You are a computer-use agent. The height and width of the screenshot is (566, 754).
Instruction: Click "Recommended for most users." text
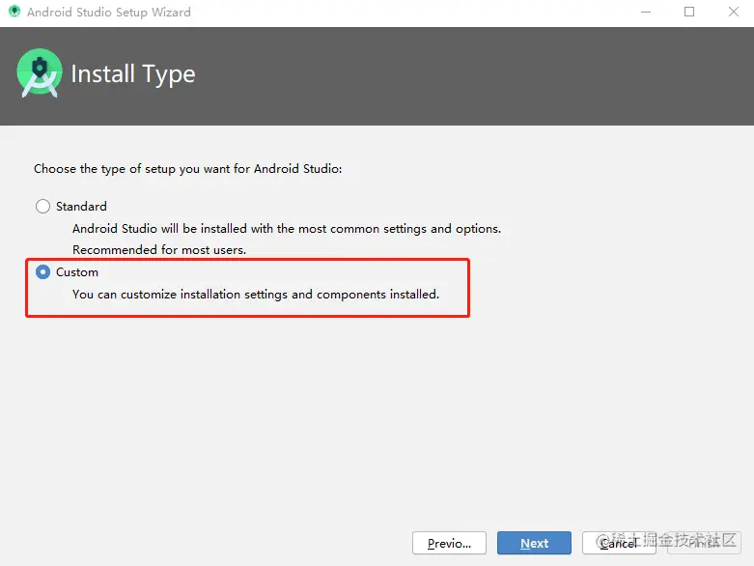[x=159, y=250]
